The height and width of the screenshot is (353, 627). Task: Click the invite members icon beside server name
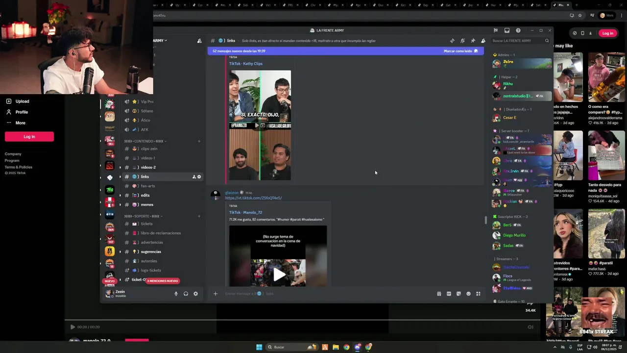[x=199, y=41]
